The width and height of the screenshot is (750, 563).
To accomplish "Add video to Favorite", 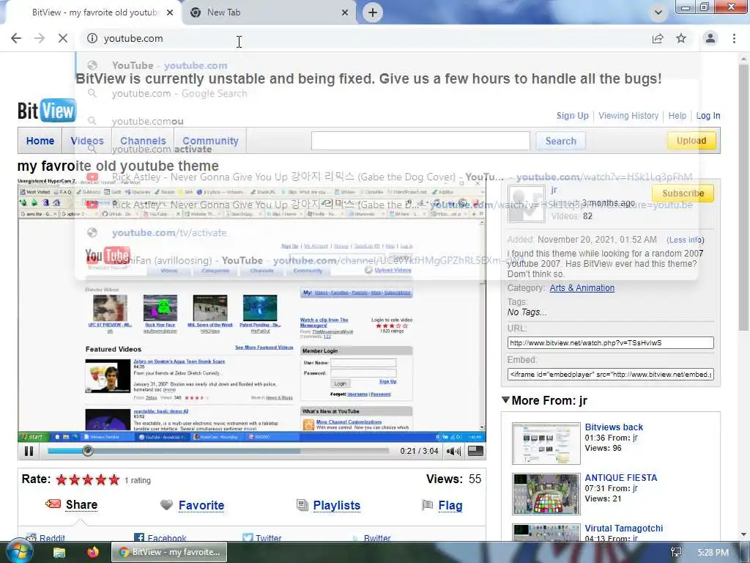I will [x=201, y=505].
